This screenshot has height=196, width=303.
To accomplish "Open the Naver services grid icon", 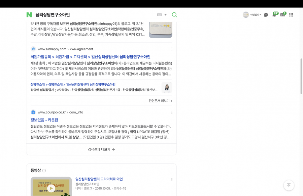I will point(291,15).
